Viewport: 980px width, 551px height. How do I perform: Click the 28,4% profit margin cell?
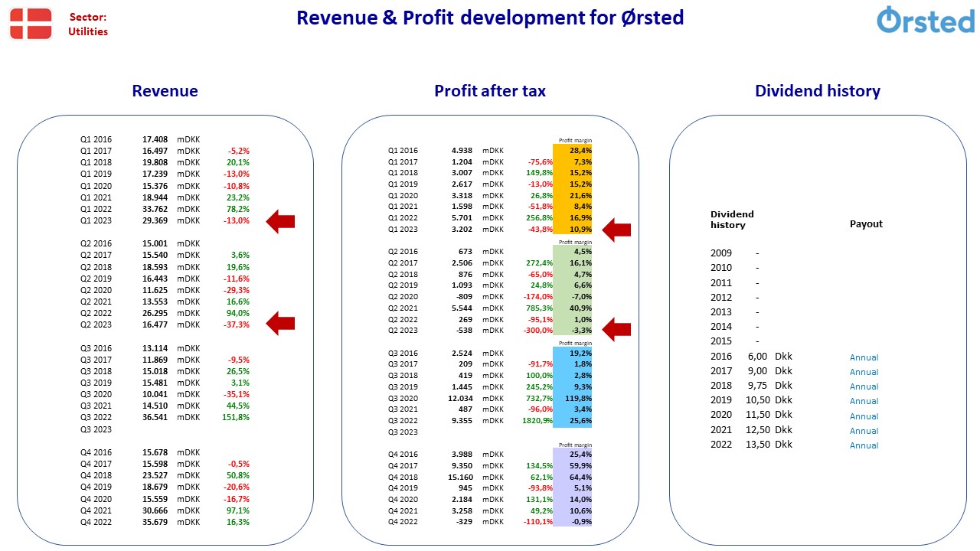point(572,151)
